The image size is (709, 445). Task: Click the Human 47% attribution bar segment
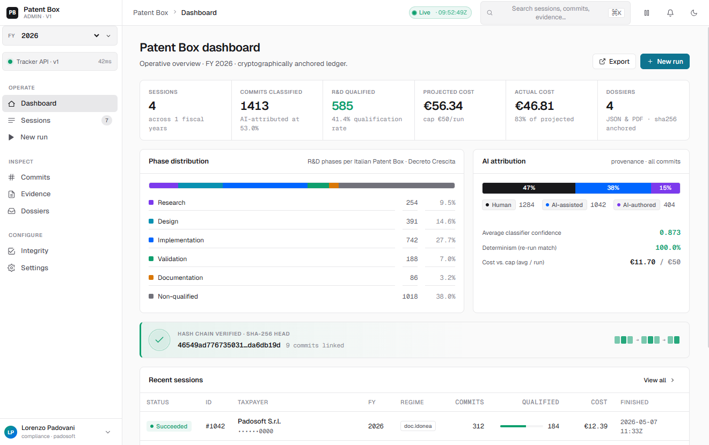[x=529, y=188]
